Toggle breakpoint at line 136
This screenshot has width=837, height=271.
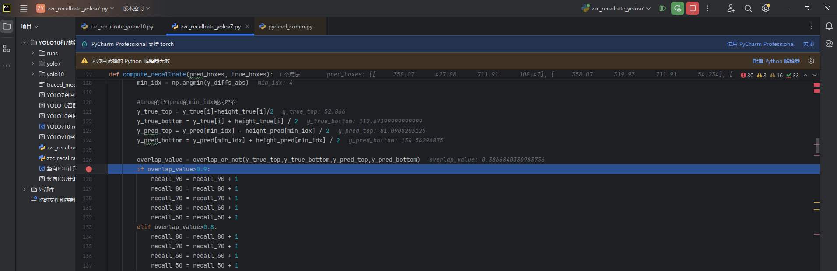[x=88, y=256]
